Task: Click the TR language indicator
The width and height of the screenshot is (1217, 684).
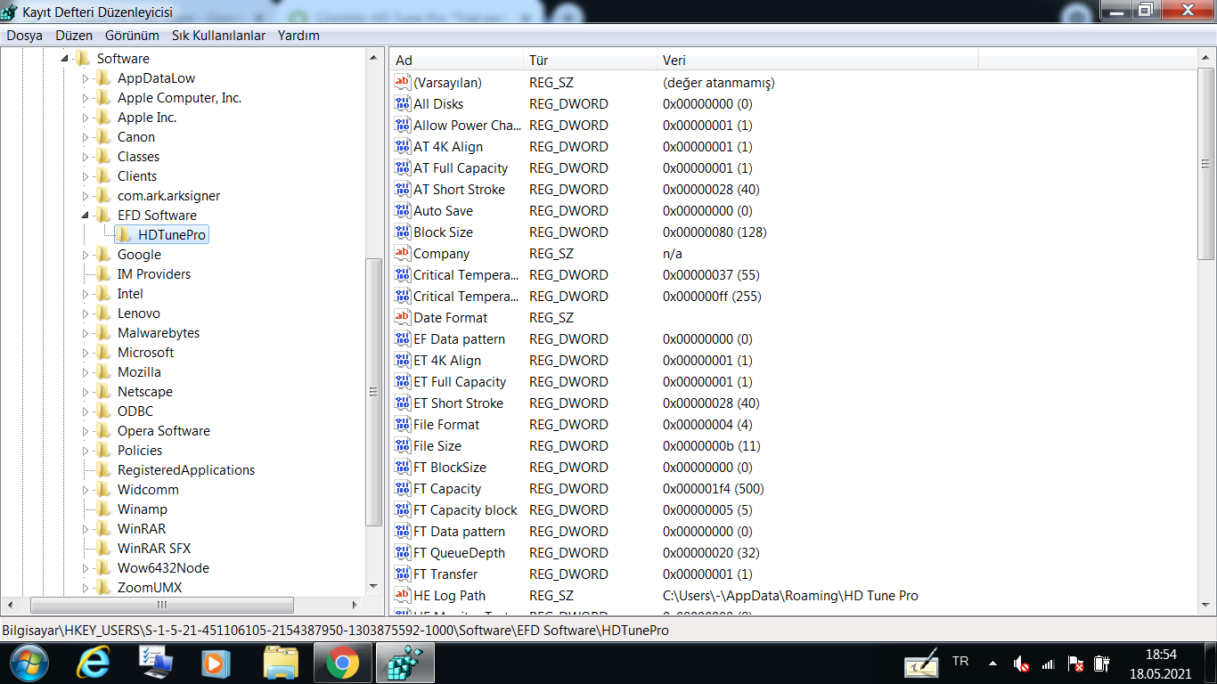Action: (960, 662)
